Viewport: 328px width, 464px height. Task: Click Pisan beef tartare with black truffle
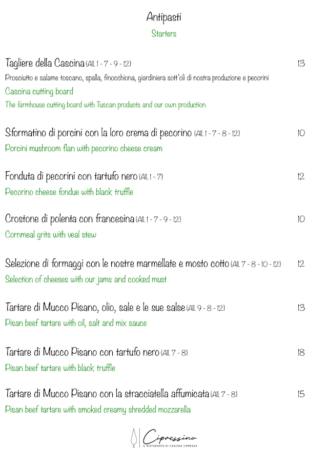click(60, 368)
